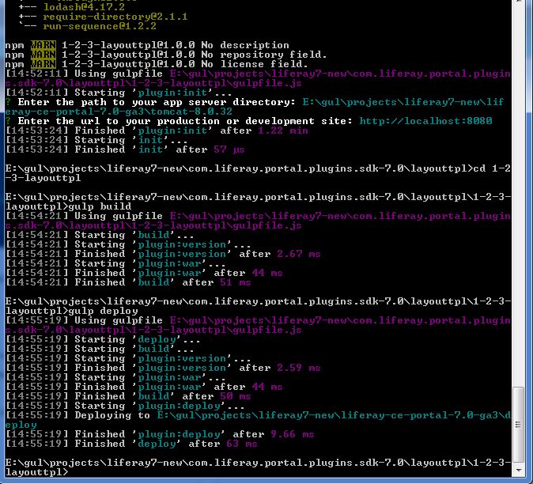Click the scrollbar down arrow

pyautogui.click(x=519, y=471)
